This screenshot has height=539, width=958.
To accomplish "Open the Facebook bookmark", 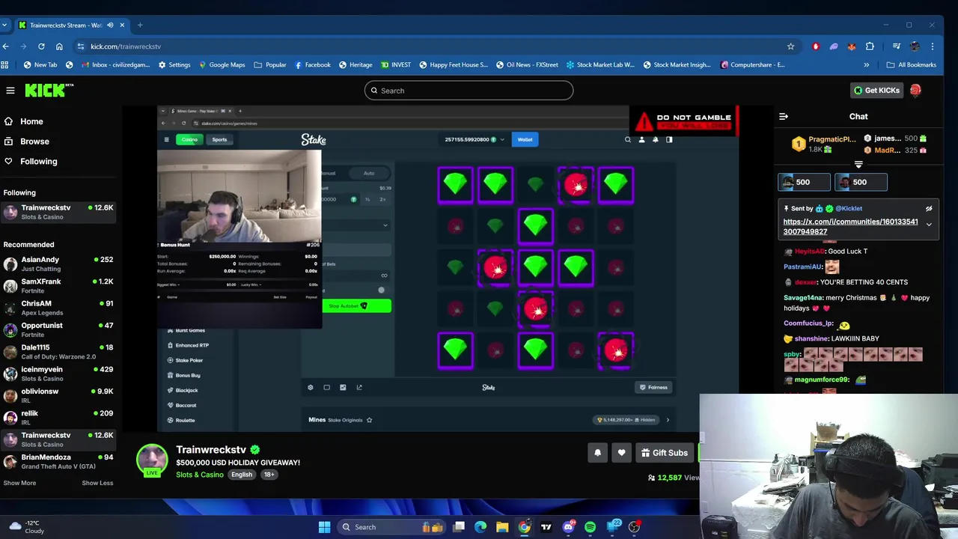I will pyautogui.click(x=313, y=65).
